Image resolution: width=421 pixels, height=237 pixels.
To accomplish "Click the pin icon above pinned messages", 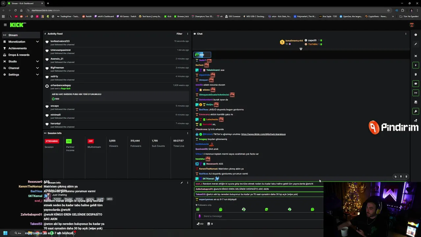I will point(401,177).
